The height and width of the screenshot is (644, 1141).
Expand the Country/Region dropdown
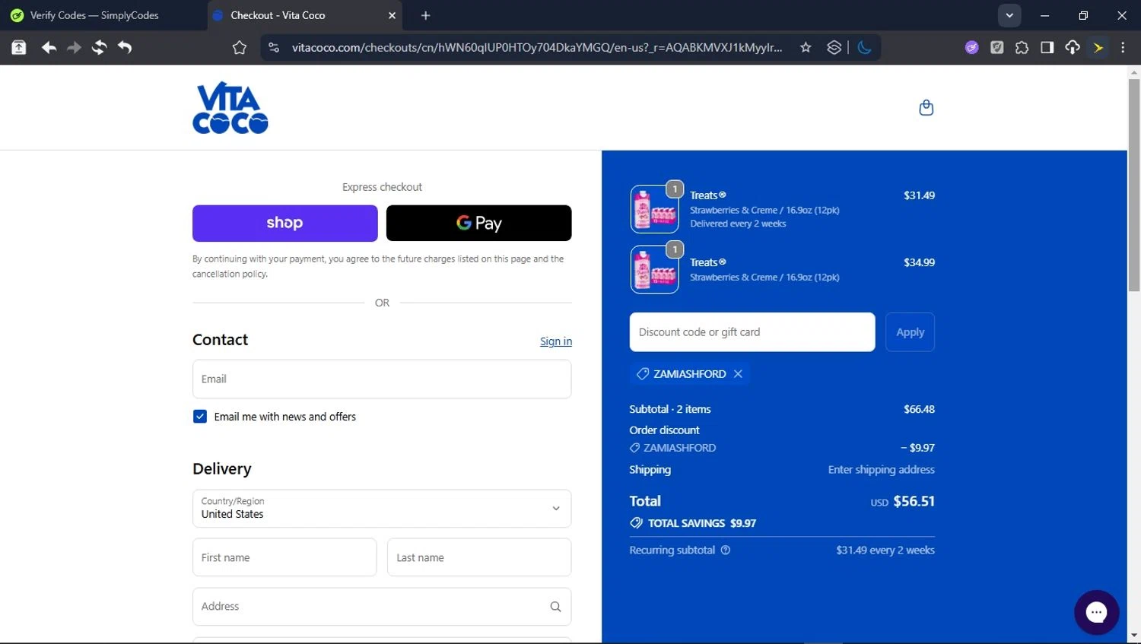click(x=382, y=509)
